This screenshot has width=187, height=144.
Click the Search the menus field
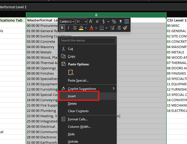tap(87, 41)
